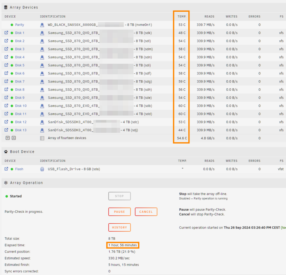Click Disk 3 drive identification icon
Viewport: 286px width, 275px height.
pos(42,49)
